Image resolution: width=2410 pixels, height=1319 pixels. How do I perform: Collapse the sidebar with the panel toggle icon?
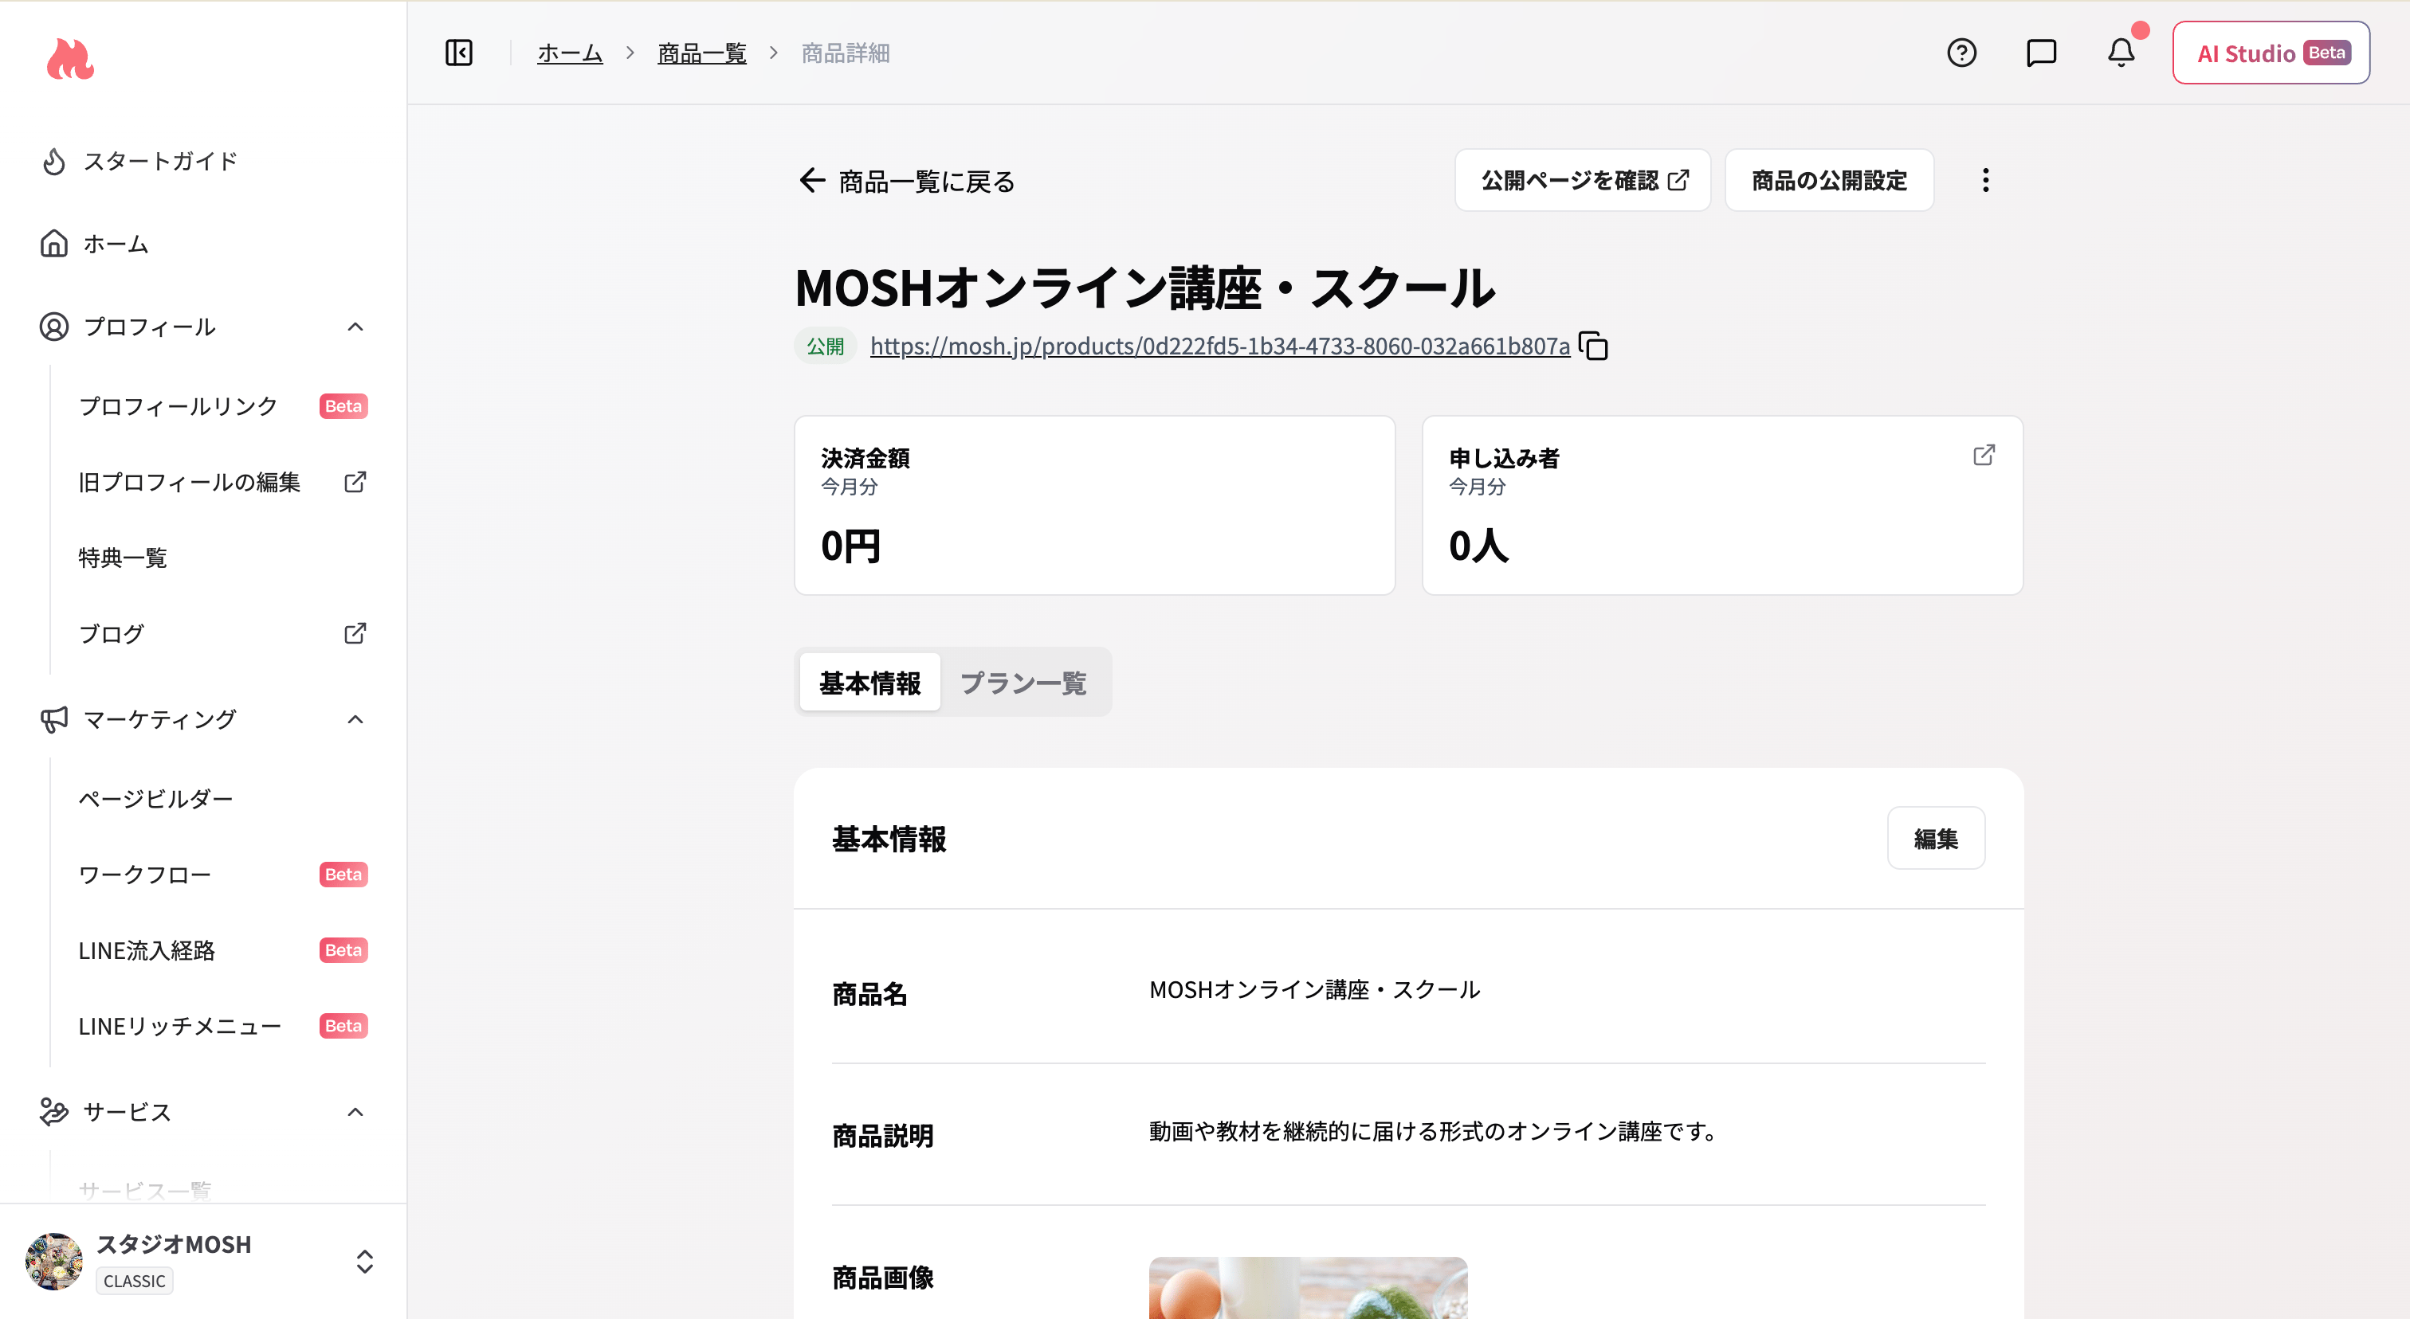458,53
